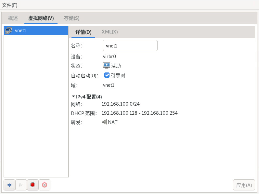259x194 pixels.
Task: Click the add network plus icon
Action: tap(9, 185)
